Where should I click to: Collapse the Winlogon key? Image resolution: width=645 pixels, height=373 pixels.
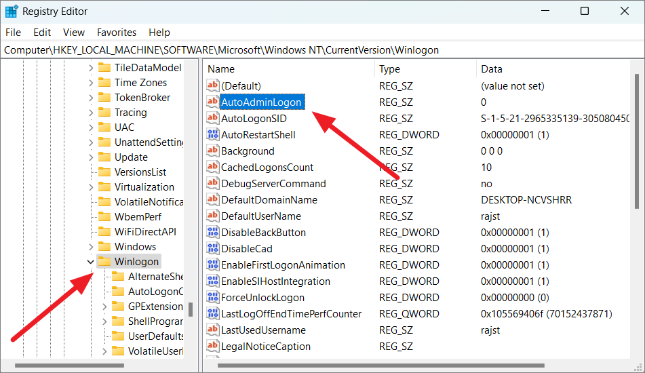coord(90,262)
